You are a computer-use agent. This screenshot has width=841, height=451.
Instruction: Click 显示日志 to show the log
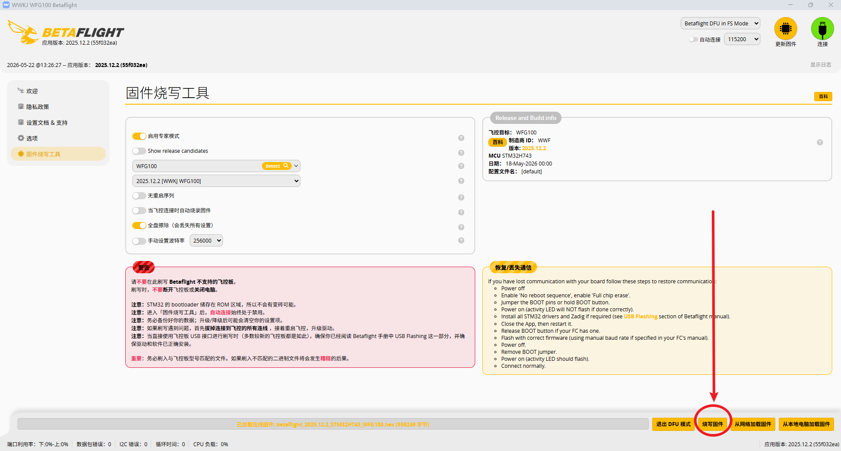pyautogui.click(x=821, y=65)
